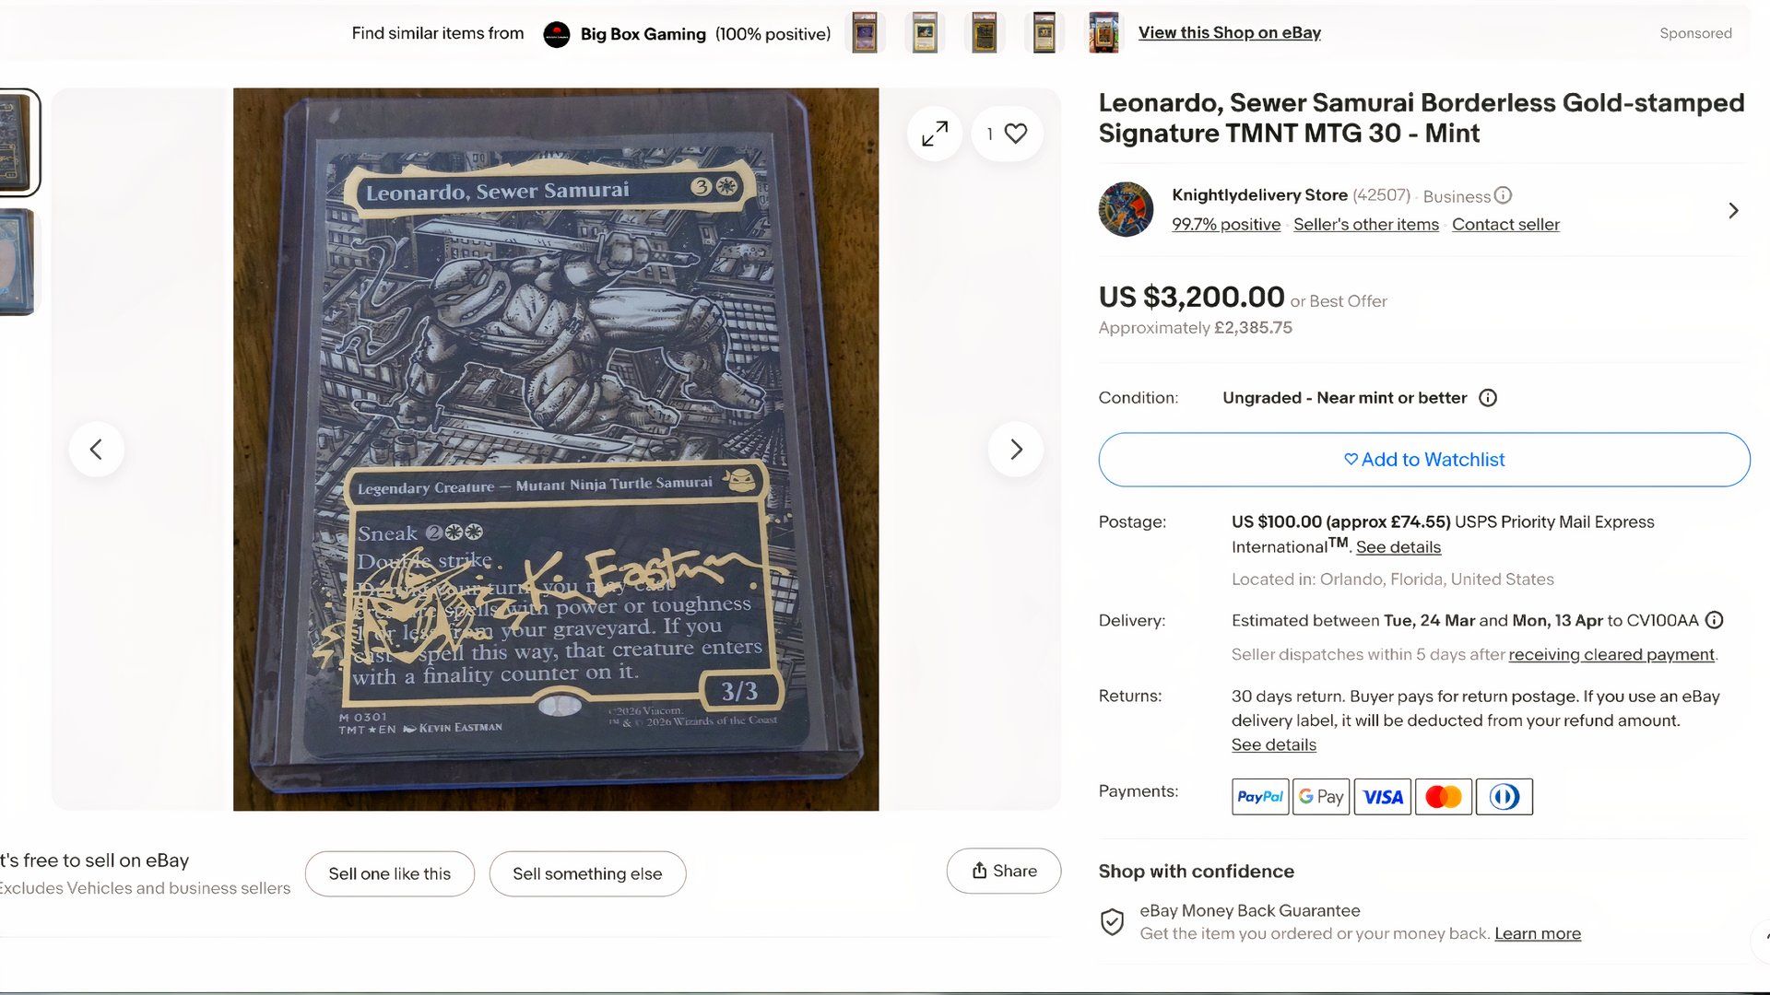
Task: Open Learn more about Money Back Guarantee
Action: [1537, 934]
